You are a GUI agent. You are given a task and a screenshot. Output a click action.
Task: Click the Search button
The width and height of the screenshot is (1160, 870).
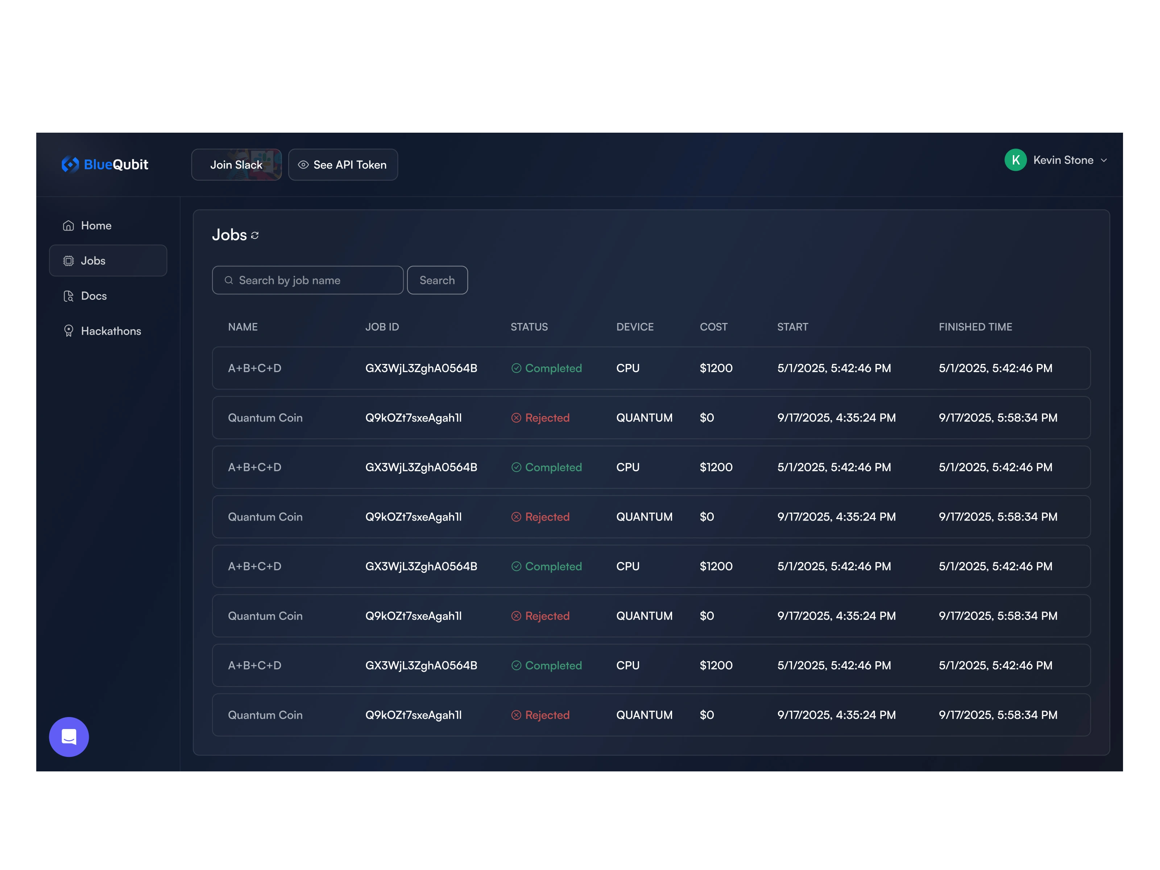tap(437, 281)
